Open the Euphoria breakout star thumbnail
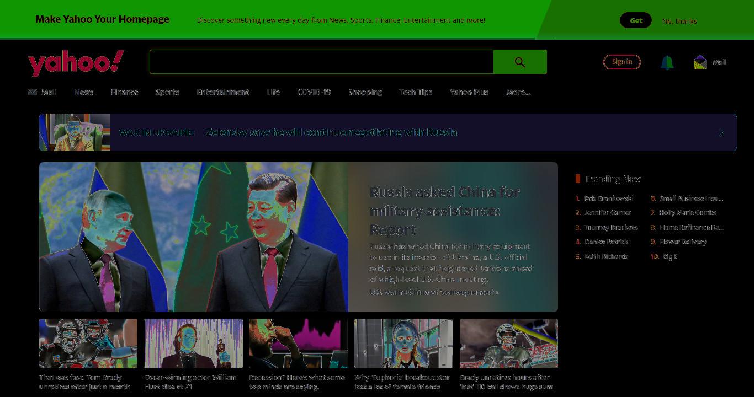 (403, 344)
